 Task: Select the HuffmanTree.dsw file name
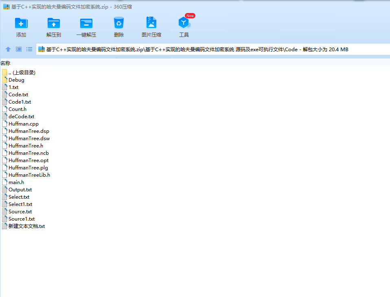pyautogui.click(x=29, y=138)
